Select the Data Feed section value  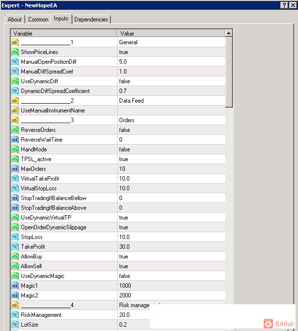click(131, 101)
